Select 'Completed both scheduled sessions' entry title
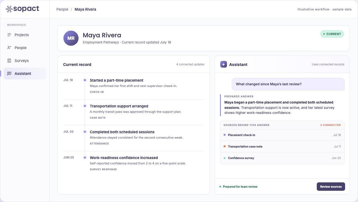Viewport: 358px width, 202px height. [122, 132]
